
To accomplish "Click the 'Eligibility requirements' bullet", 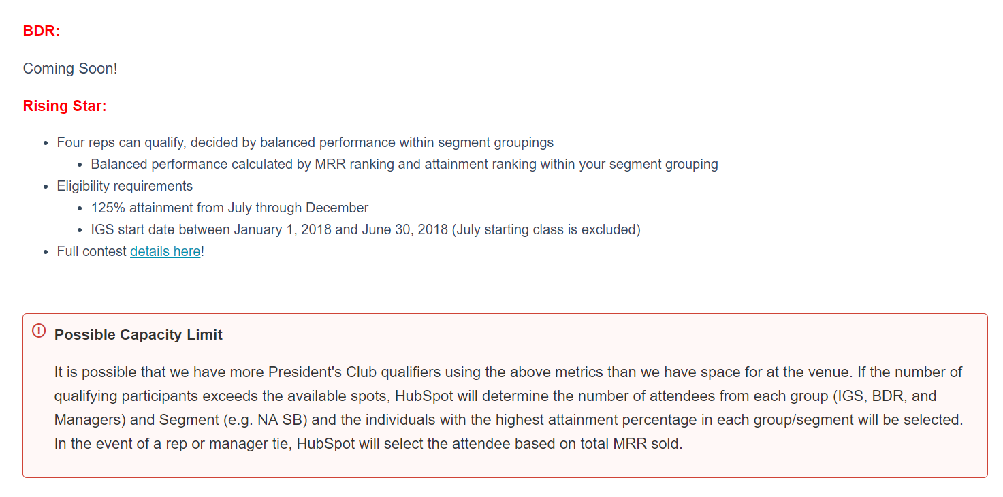I will pyautogui.click(x=125, y=186).
